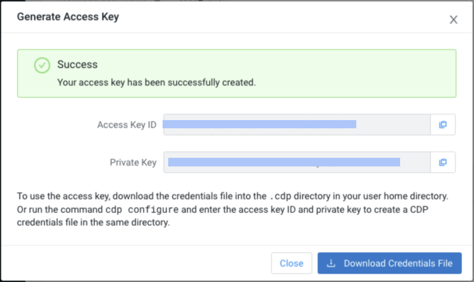
Task: Click the Access Key ID label
Action: tap(126, 125)
